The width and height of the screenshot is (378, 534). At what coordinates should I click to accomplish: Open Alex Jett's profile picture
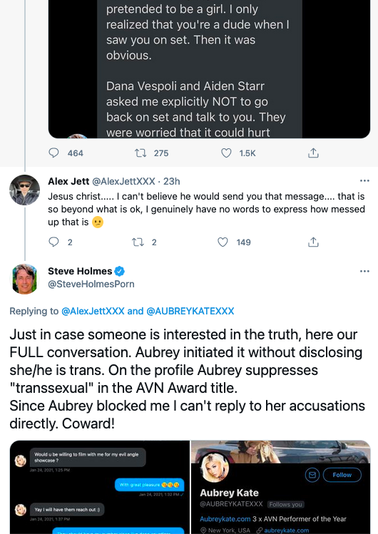[24, 190]
